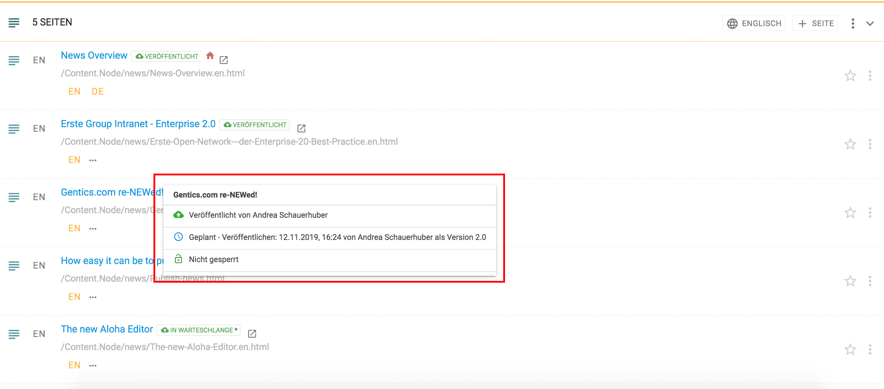Image resolution: width=884 pixels, height=389 pixels.
Task: Open Erste Group Intranet - Enterprise 2.0 page
Action: [138, 124]
